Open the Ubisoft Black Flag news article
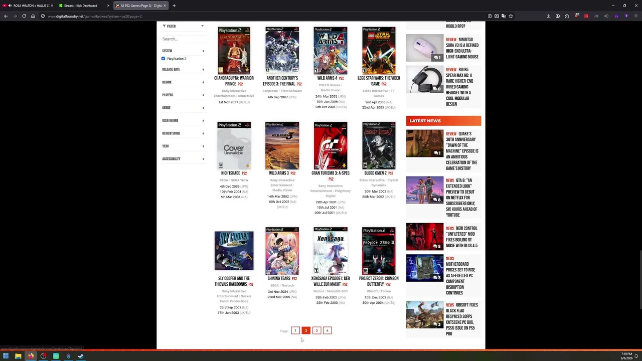Viewport: 642px width, 361px height. pos(462,319)
